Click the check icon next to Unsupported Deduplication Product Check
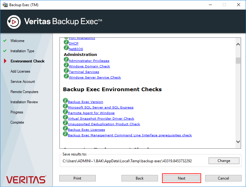The width and height of the screenshot is (246, 187). point(65,123)
